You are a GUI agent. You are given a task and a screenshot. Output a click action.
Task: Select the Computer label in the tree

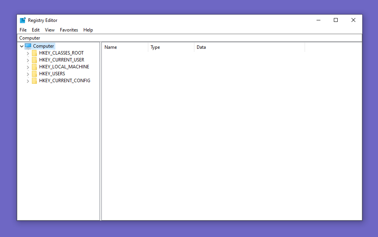pos(43,46)
